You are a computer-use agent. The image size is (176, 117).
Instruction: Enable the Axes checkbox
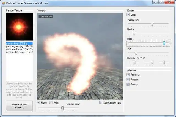[x=51, y=102]
